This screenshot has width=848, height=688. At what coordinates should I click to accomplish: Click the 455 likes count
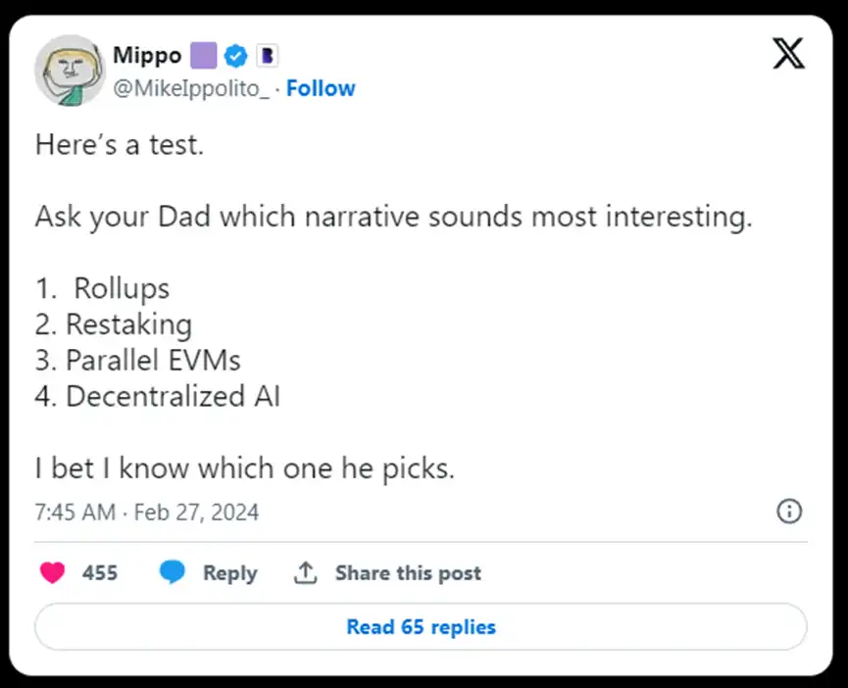(100, 573)
